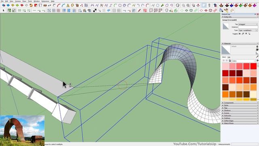Toggle the lock icon in Entity Info
The image size is (259, 146).
tap(243, 34)
